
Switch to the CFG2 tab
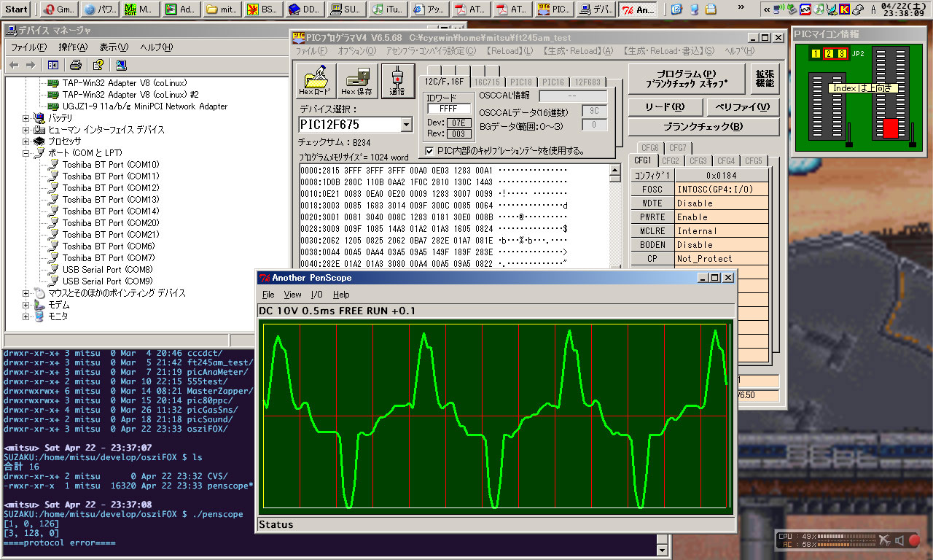point(670,161)
